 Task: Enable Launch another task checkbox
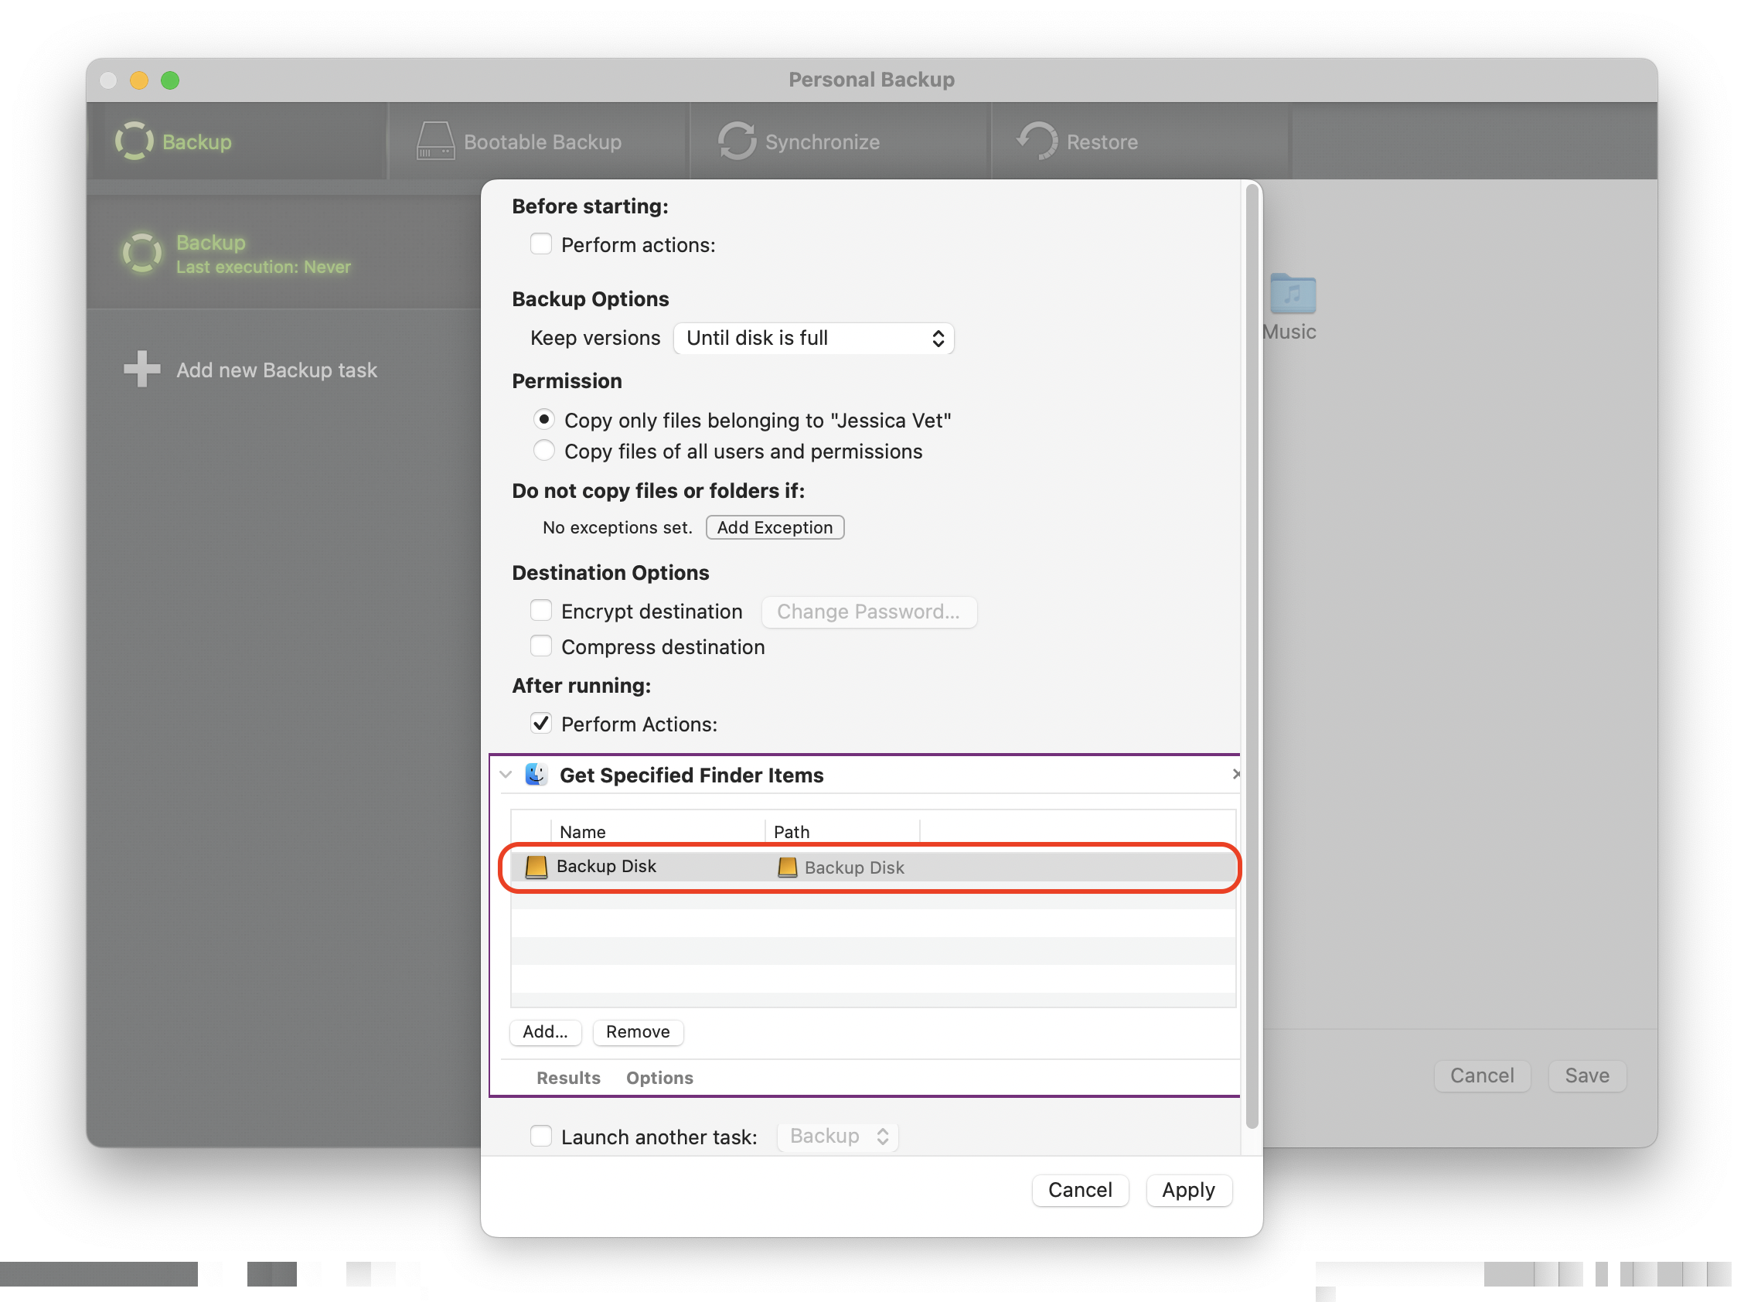click(x=540, y=1137)
